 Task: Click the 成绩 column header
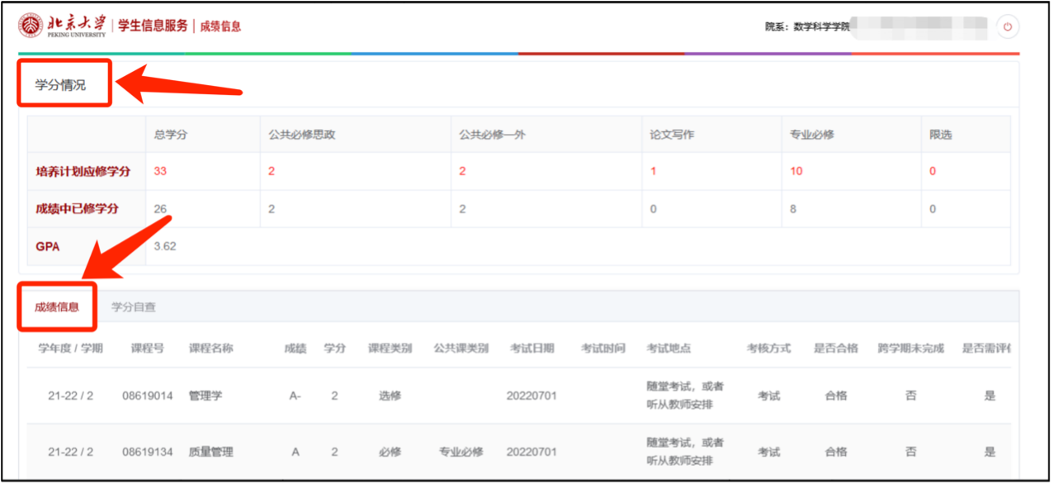pos(295,349)
